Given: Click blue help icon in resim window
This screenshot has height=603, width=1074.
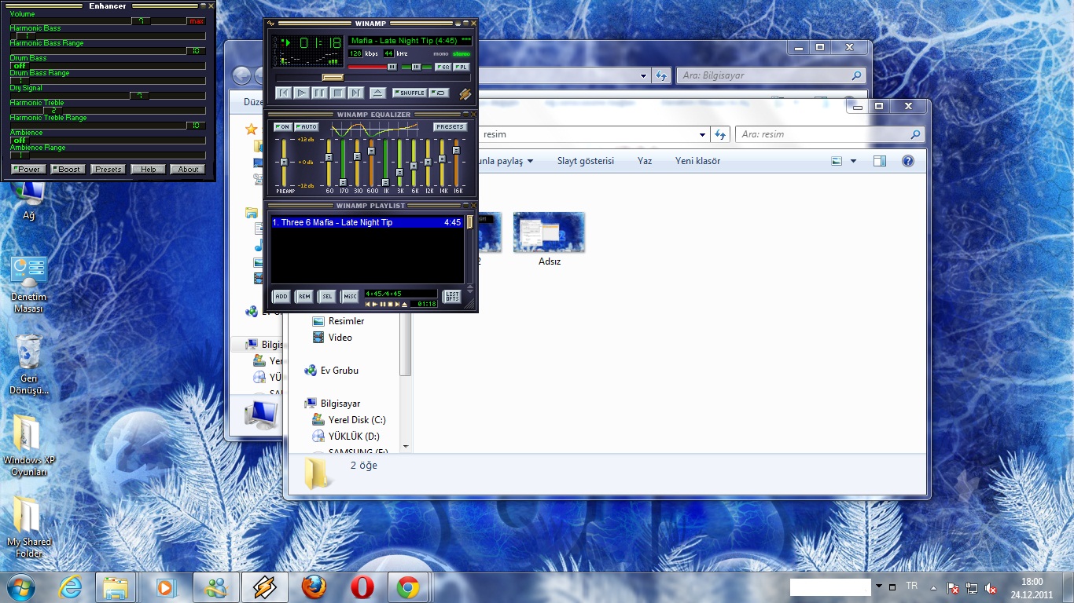Looking at the screenshot, I should (908, 161).
